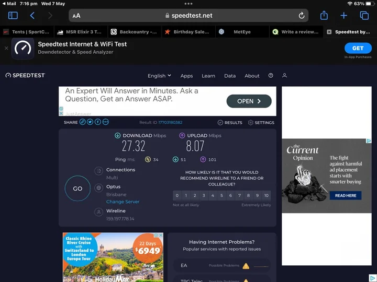
Task: Open more share options ellipsis icon
Action: coord(106,122)
